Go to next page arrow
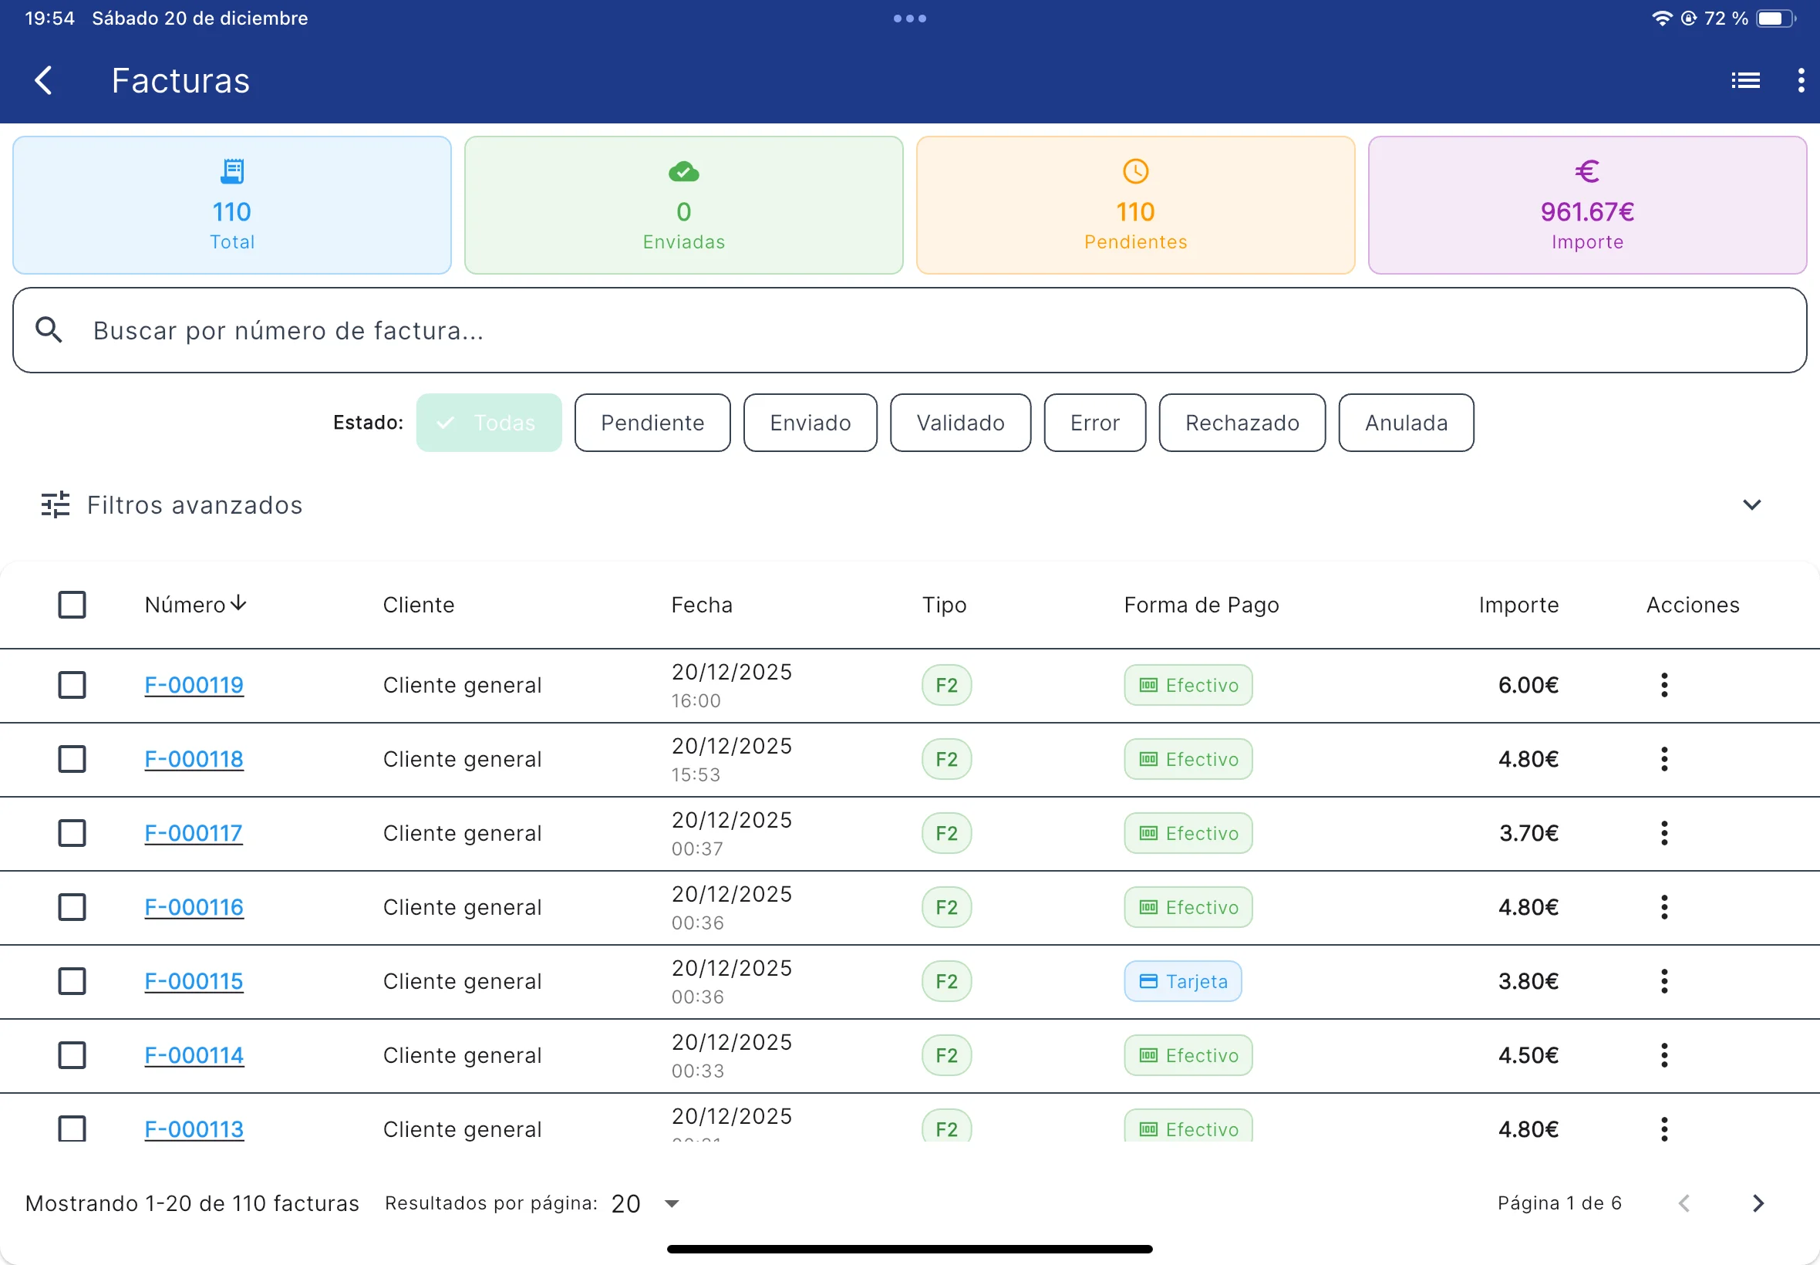Screen dimensions: 1820x1265 (x=1758, y=1203)
